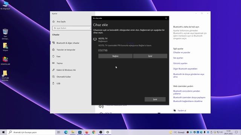
Task: Open Bluetooth sürücülerini yeniden yükleme link
Action: pos(186,92)
